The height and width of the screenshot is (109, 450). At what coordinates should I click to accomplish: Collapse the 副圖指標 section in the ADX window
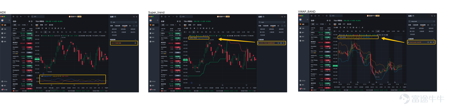click(x=135, y=40)
